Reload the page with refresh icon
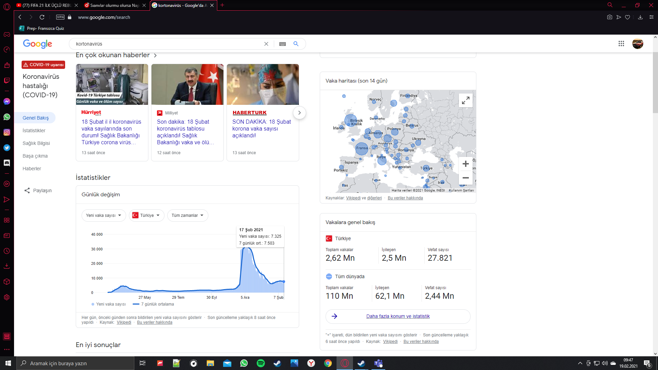 click(42, 17)
